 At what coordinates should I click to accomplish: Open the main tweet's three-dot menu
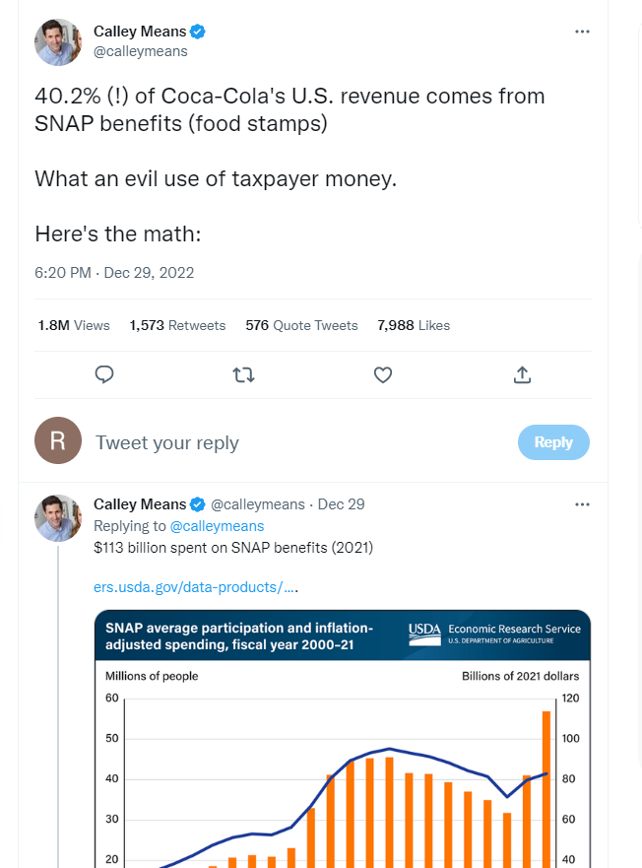582,32
